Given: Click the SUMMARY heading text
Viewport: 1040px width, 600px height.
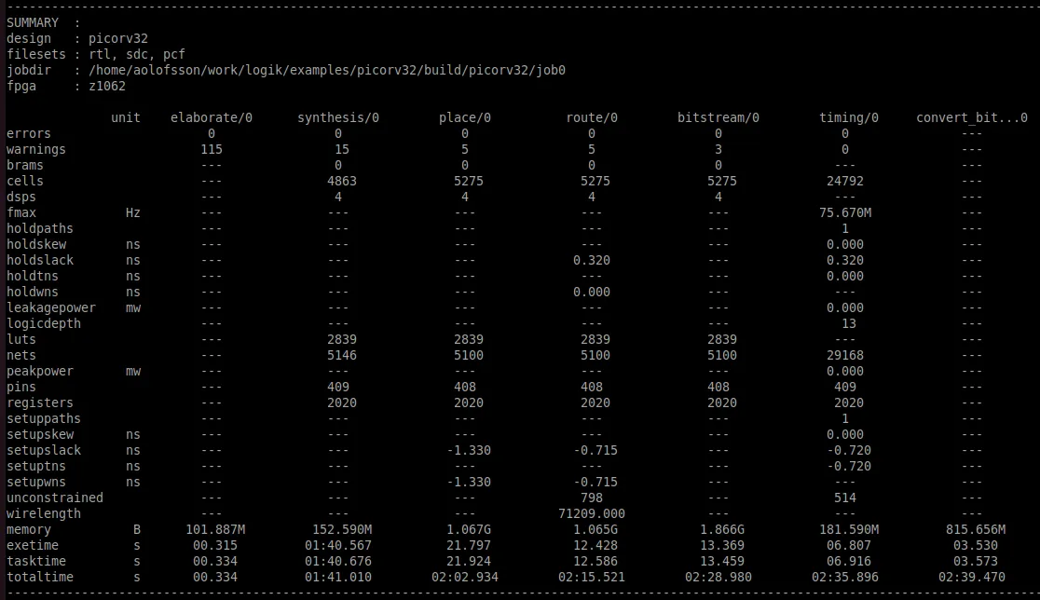Looking at the screenshot, I should coord(33,21).
